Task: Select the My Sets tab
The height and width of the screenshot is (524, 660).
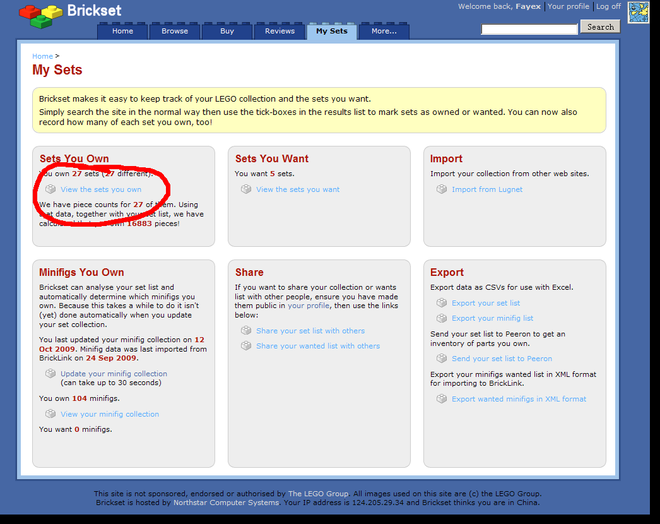Action: pos(332,31)
